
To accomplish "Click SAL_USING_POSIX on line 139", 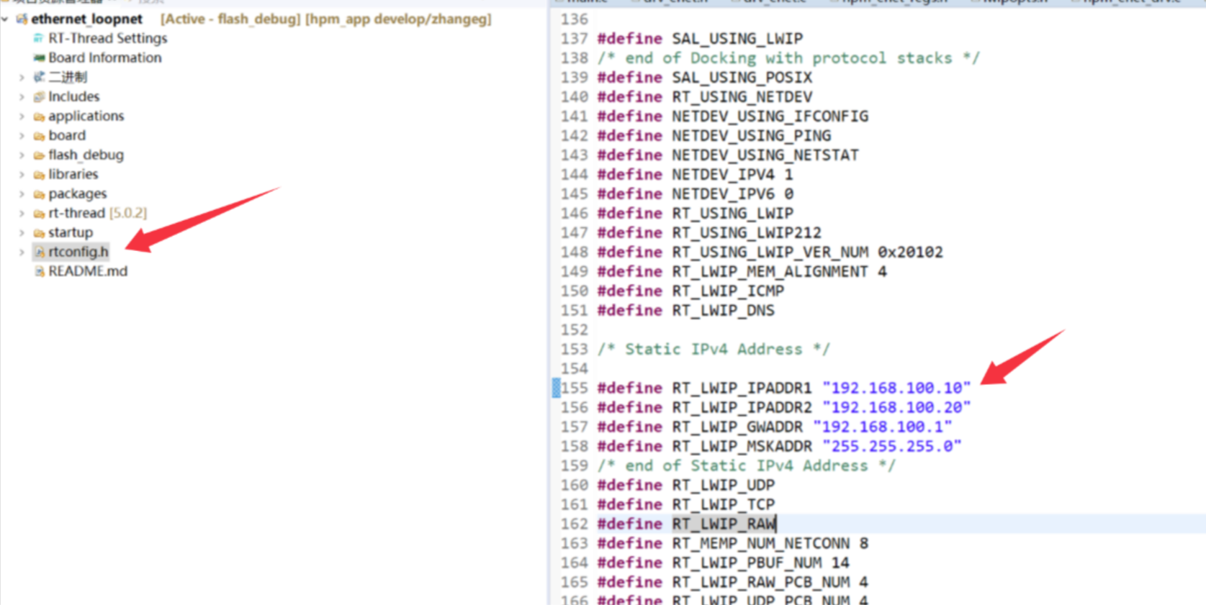I will (x=742, y=77).
